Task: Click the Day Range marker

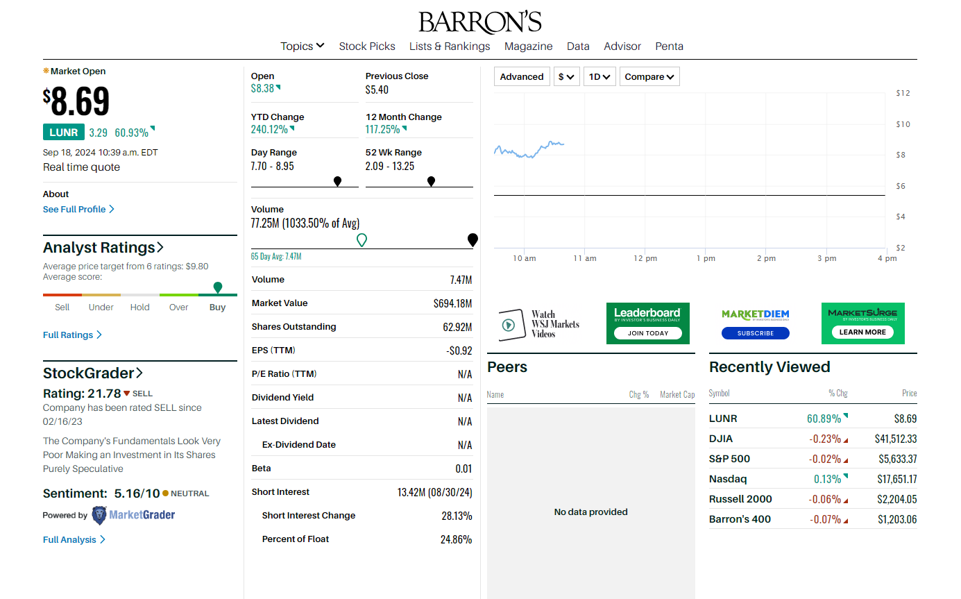Action: coord(337,181)
